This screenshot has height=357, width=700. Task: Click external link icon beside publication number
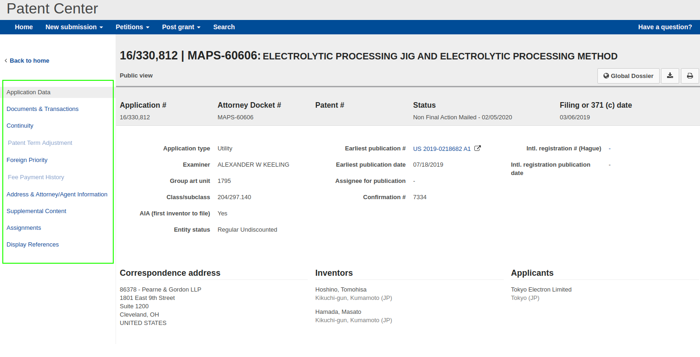coord(477,149)
